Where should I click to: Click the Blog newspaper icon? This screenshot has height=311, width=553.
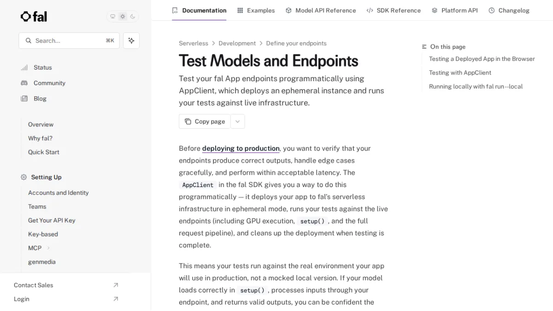[x=24, y=99]
